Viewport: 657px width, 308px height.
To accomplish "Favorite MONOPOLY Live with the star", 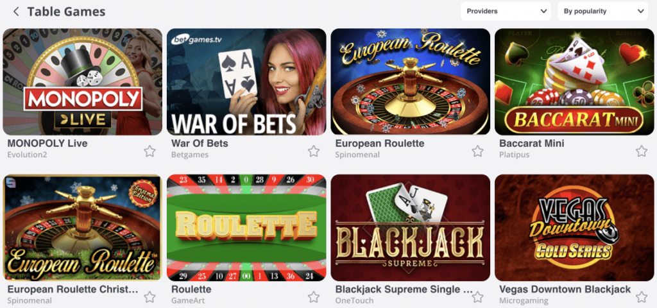I will 149,151.
